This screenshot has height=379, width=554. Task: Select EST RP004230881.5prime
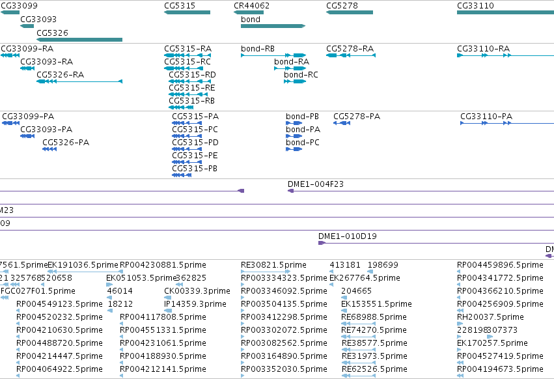pyautogui.click(x=163, y=265)
